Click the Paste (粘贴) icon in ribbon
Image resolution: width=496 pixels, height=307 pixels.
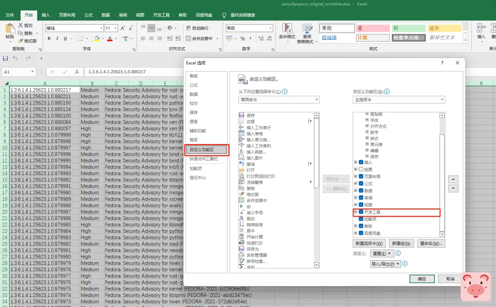click(x=9, y=29)
